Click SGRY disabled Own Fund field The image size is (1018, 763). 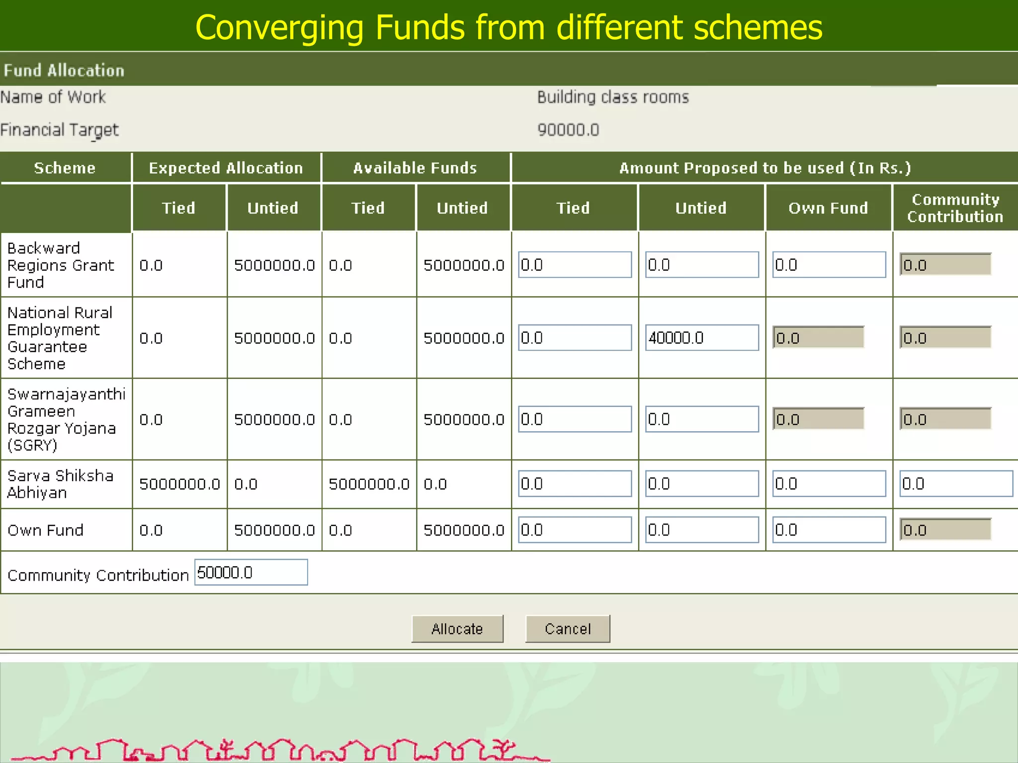coord(818,419)
